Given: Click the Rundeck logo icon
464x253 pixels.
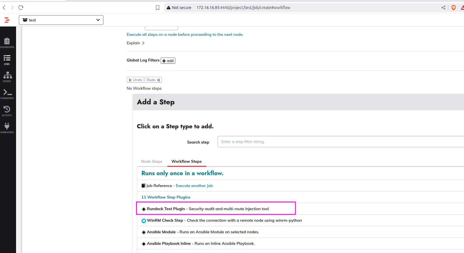Looking at the screenshot, I should coord(7,20).
